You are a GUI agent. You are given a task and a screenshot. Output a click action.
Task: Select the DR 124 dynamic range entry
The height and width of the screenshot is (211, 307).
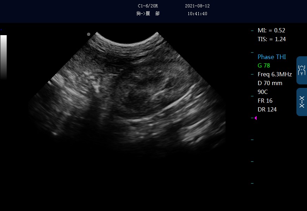click(267, 109)
